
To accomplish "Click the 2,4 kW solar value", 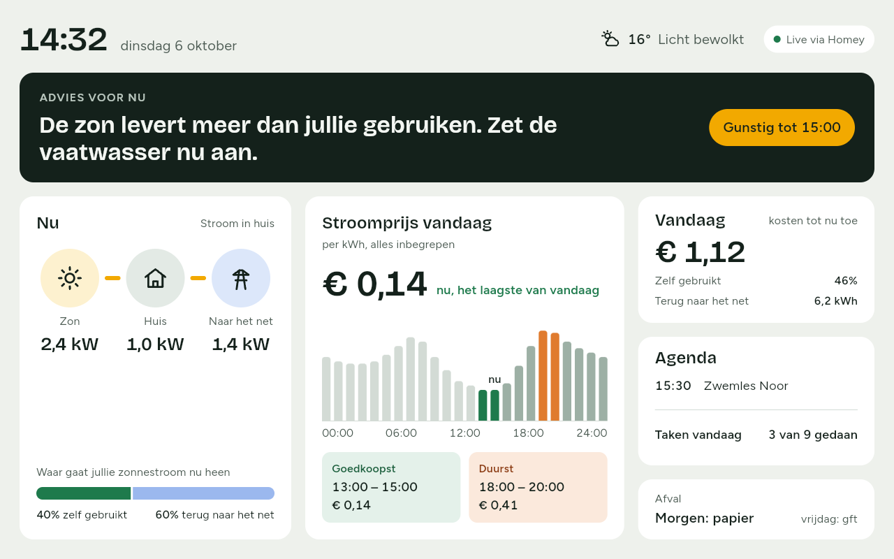I will [70, 344].
